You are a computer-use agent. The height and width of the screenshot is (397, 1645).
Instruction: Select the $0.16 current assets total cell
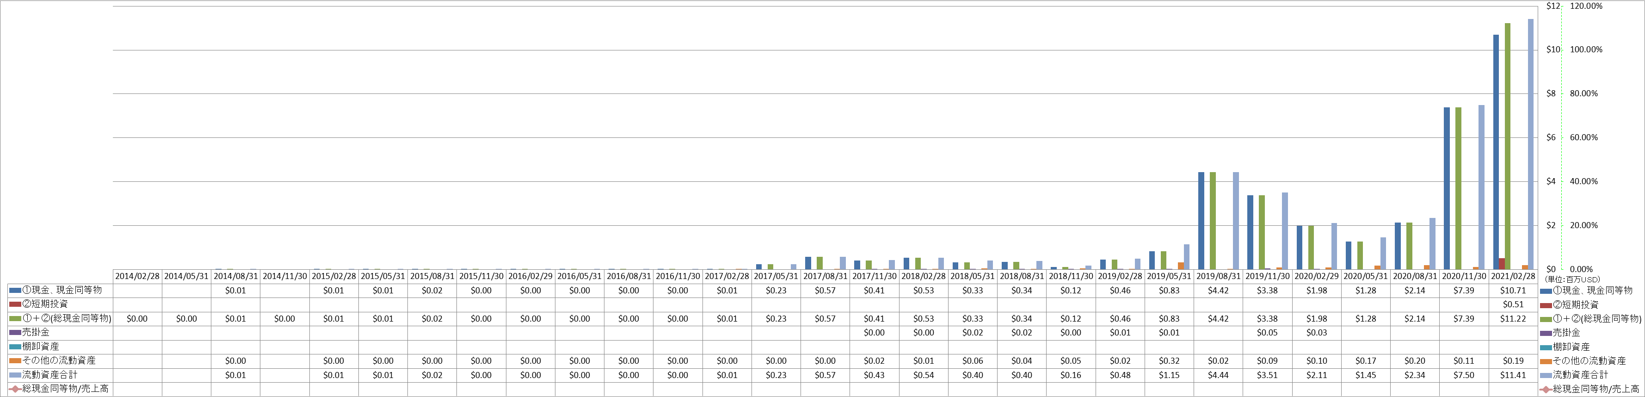pos(1071,375)
